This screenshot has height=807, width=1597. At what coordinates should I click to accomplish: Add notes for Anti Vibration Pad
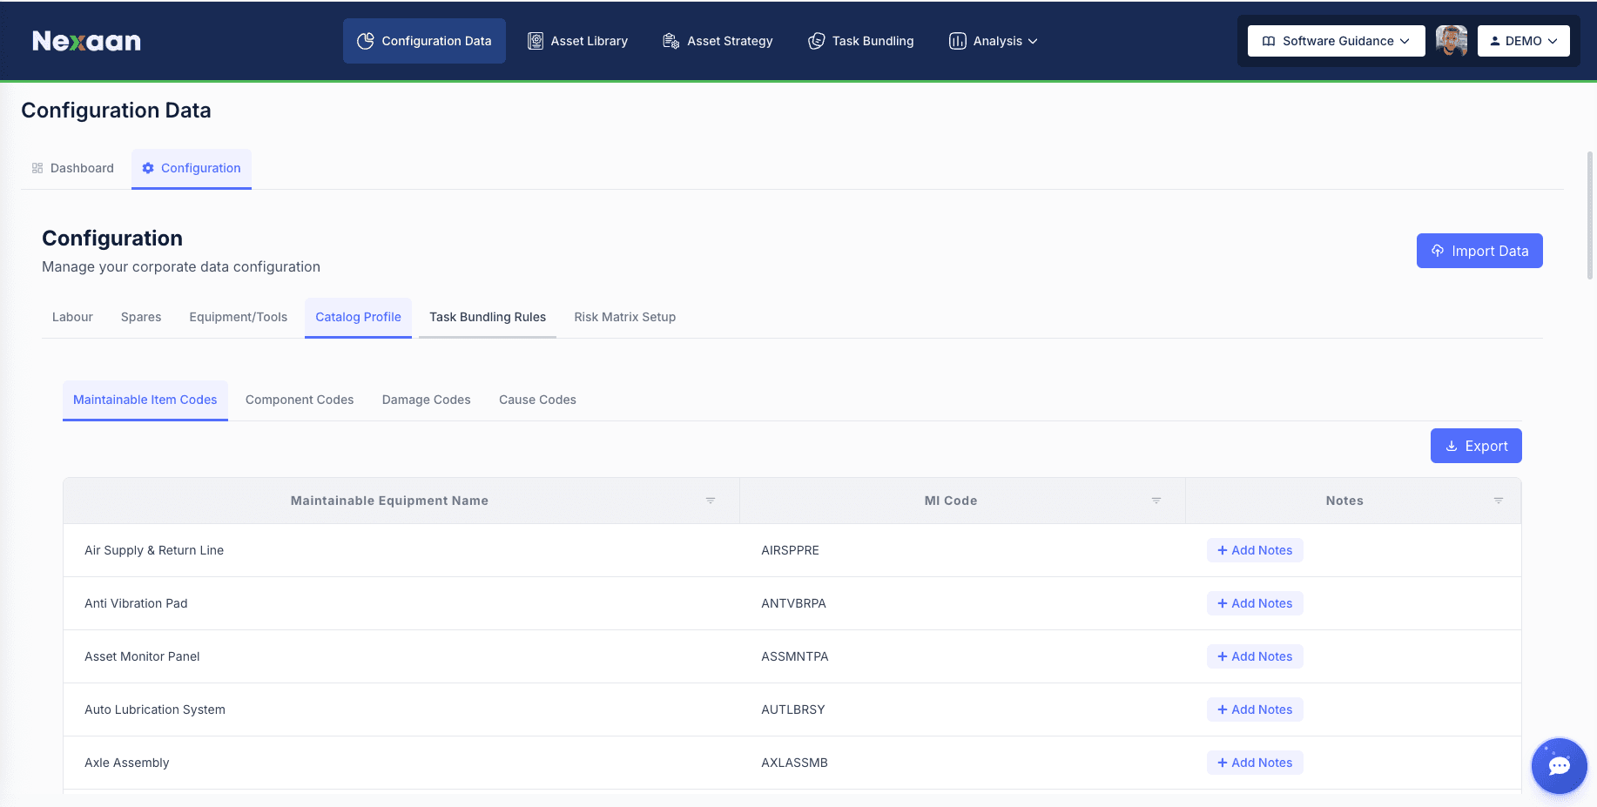(x=1255, y=603)
